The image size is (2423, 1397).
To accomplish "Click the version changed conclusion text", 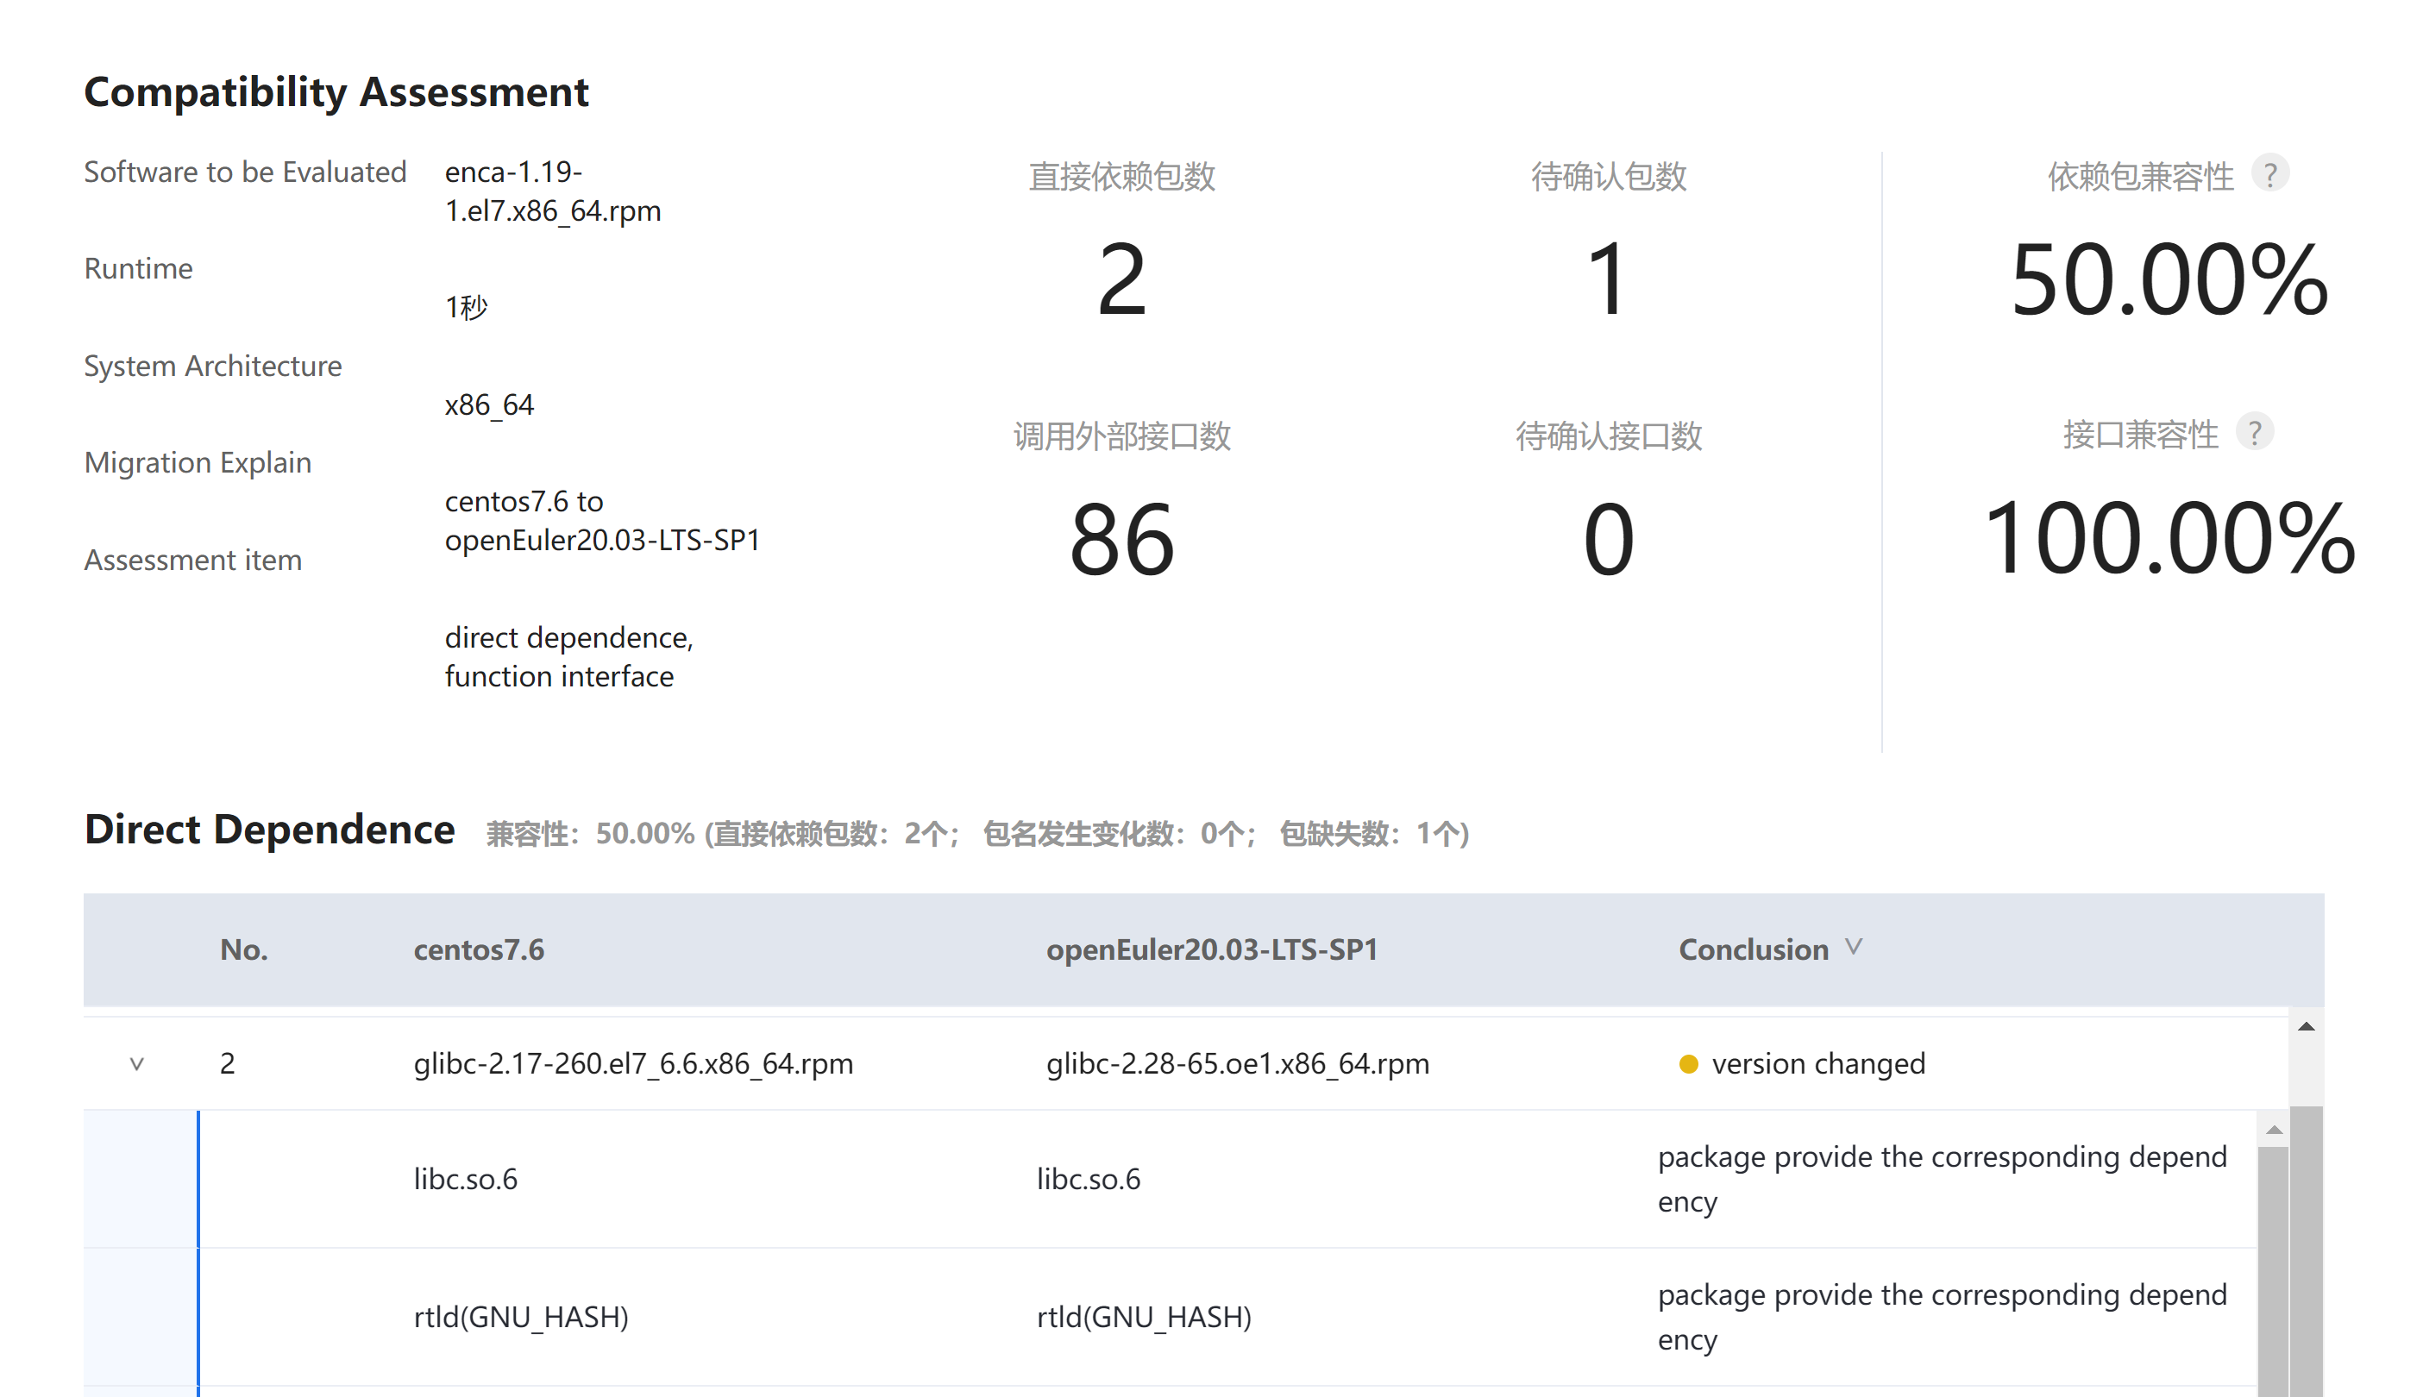I will click(1817, 1063).
